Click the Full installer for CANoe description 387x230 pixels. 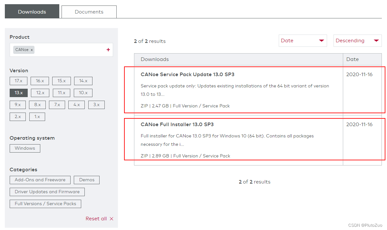227,140
